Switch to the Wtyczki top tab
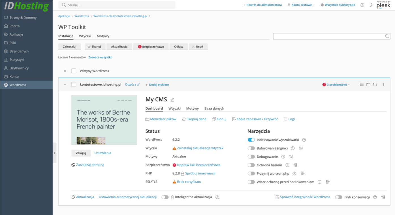Screen dimensions: 395x215 coord(85,36)
